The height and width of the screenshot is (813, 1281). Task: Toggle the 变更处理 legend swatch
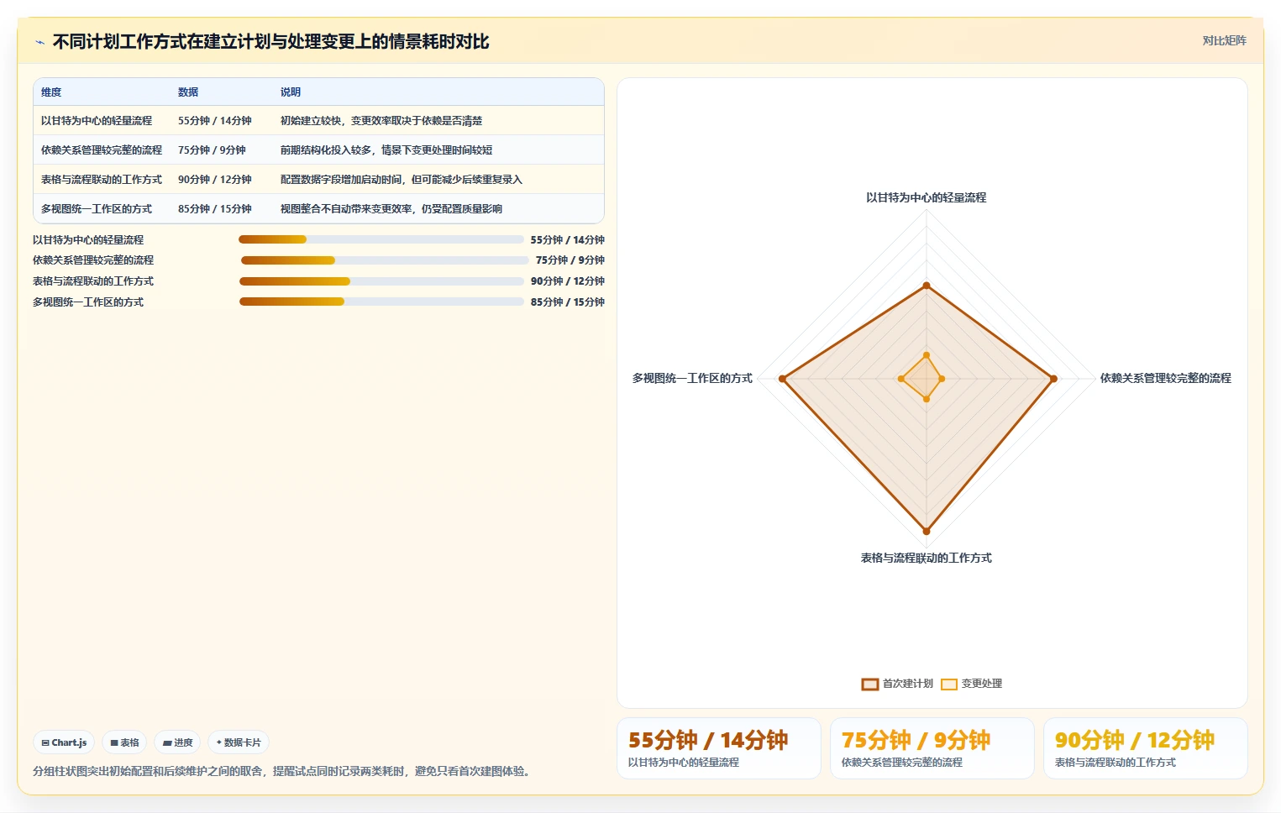(949, 684)
